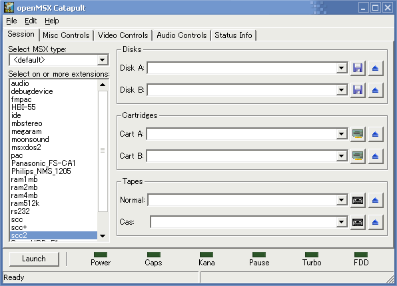Click the extensions list scroll up arrow
397x286 pixels.
[103, 85]
